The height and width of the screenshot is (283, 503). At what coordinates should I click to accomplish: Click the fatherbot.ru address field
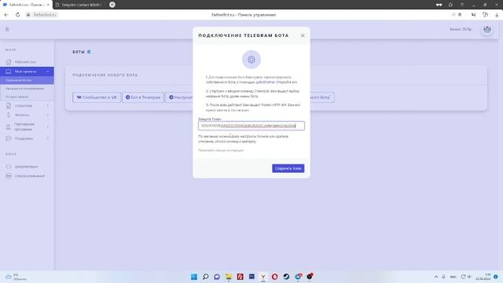42,15
